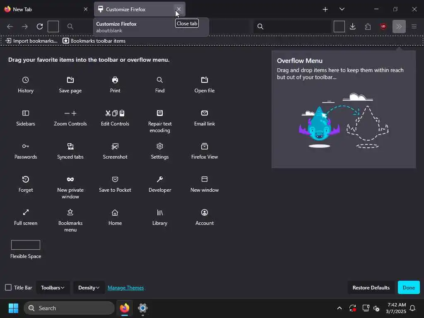Click the Repair text encoding icon
Screen dimensions: 424x318
click(160, 113)
